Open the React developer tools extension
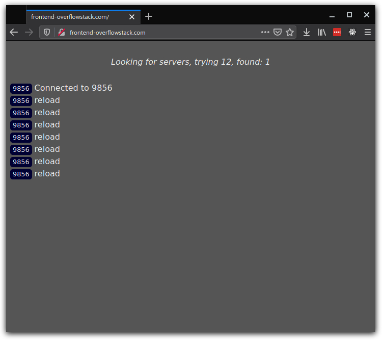The height and width of the screenshot is (342, 385). tap(352, 32)
